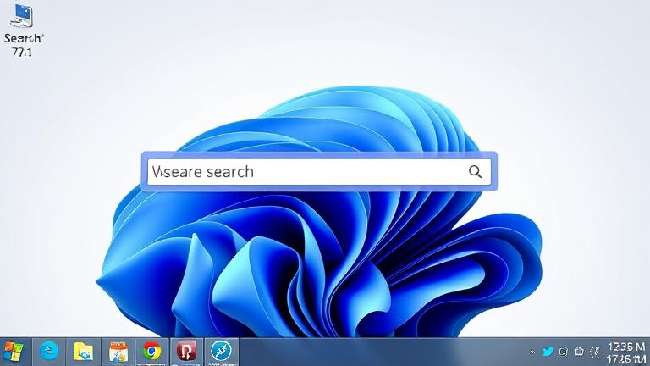650x366 pixels.
Task: Open the blue compass app on taskbar
Action: pos(222,352)
